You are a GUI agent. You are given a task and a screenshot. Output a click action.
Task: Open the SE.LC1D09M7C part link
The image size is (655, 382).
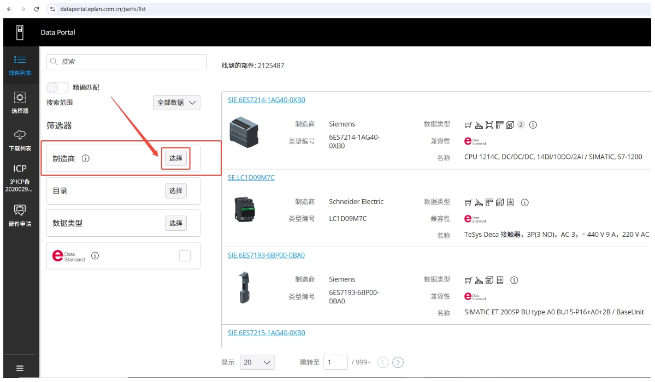251,177
